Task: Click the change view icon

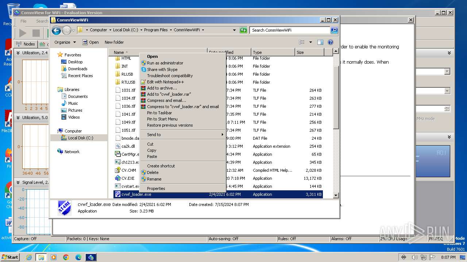Action: coord(302,42)
